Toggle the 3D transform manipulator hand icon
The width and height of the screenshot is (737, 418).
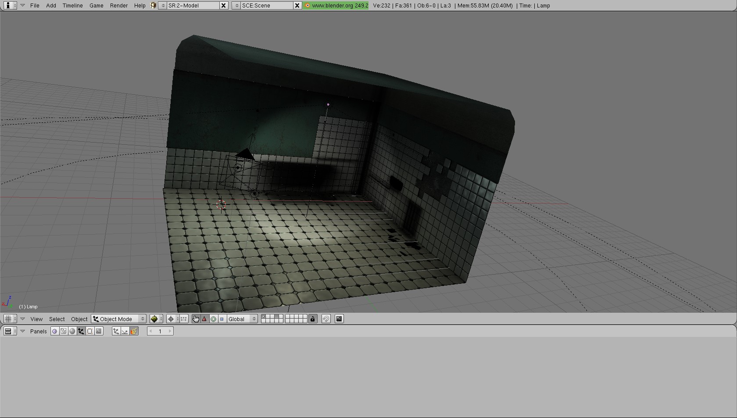pos(196,319)
